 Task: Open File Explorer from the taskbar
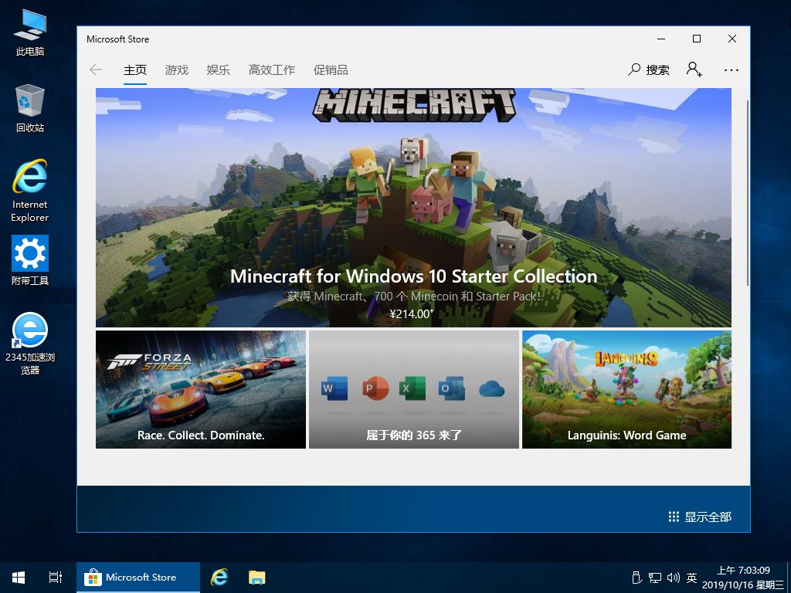(x=256, y=578)
